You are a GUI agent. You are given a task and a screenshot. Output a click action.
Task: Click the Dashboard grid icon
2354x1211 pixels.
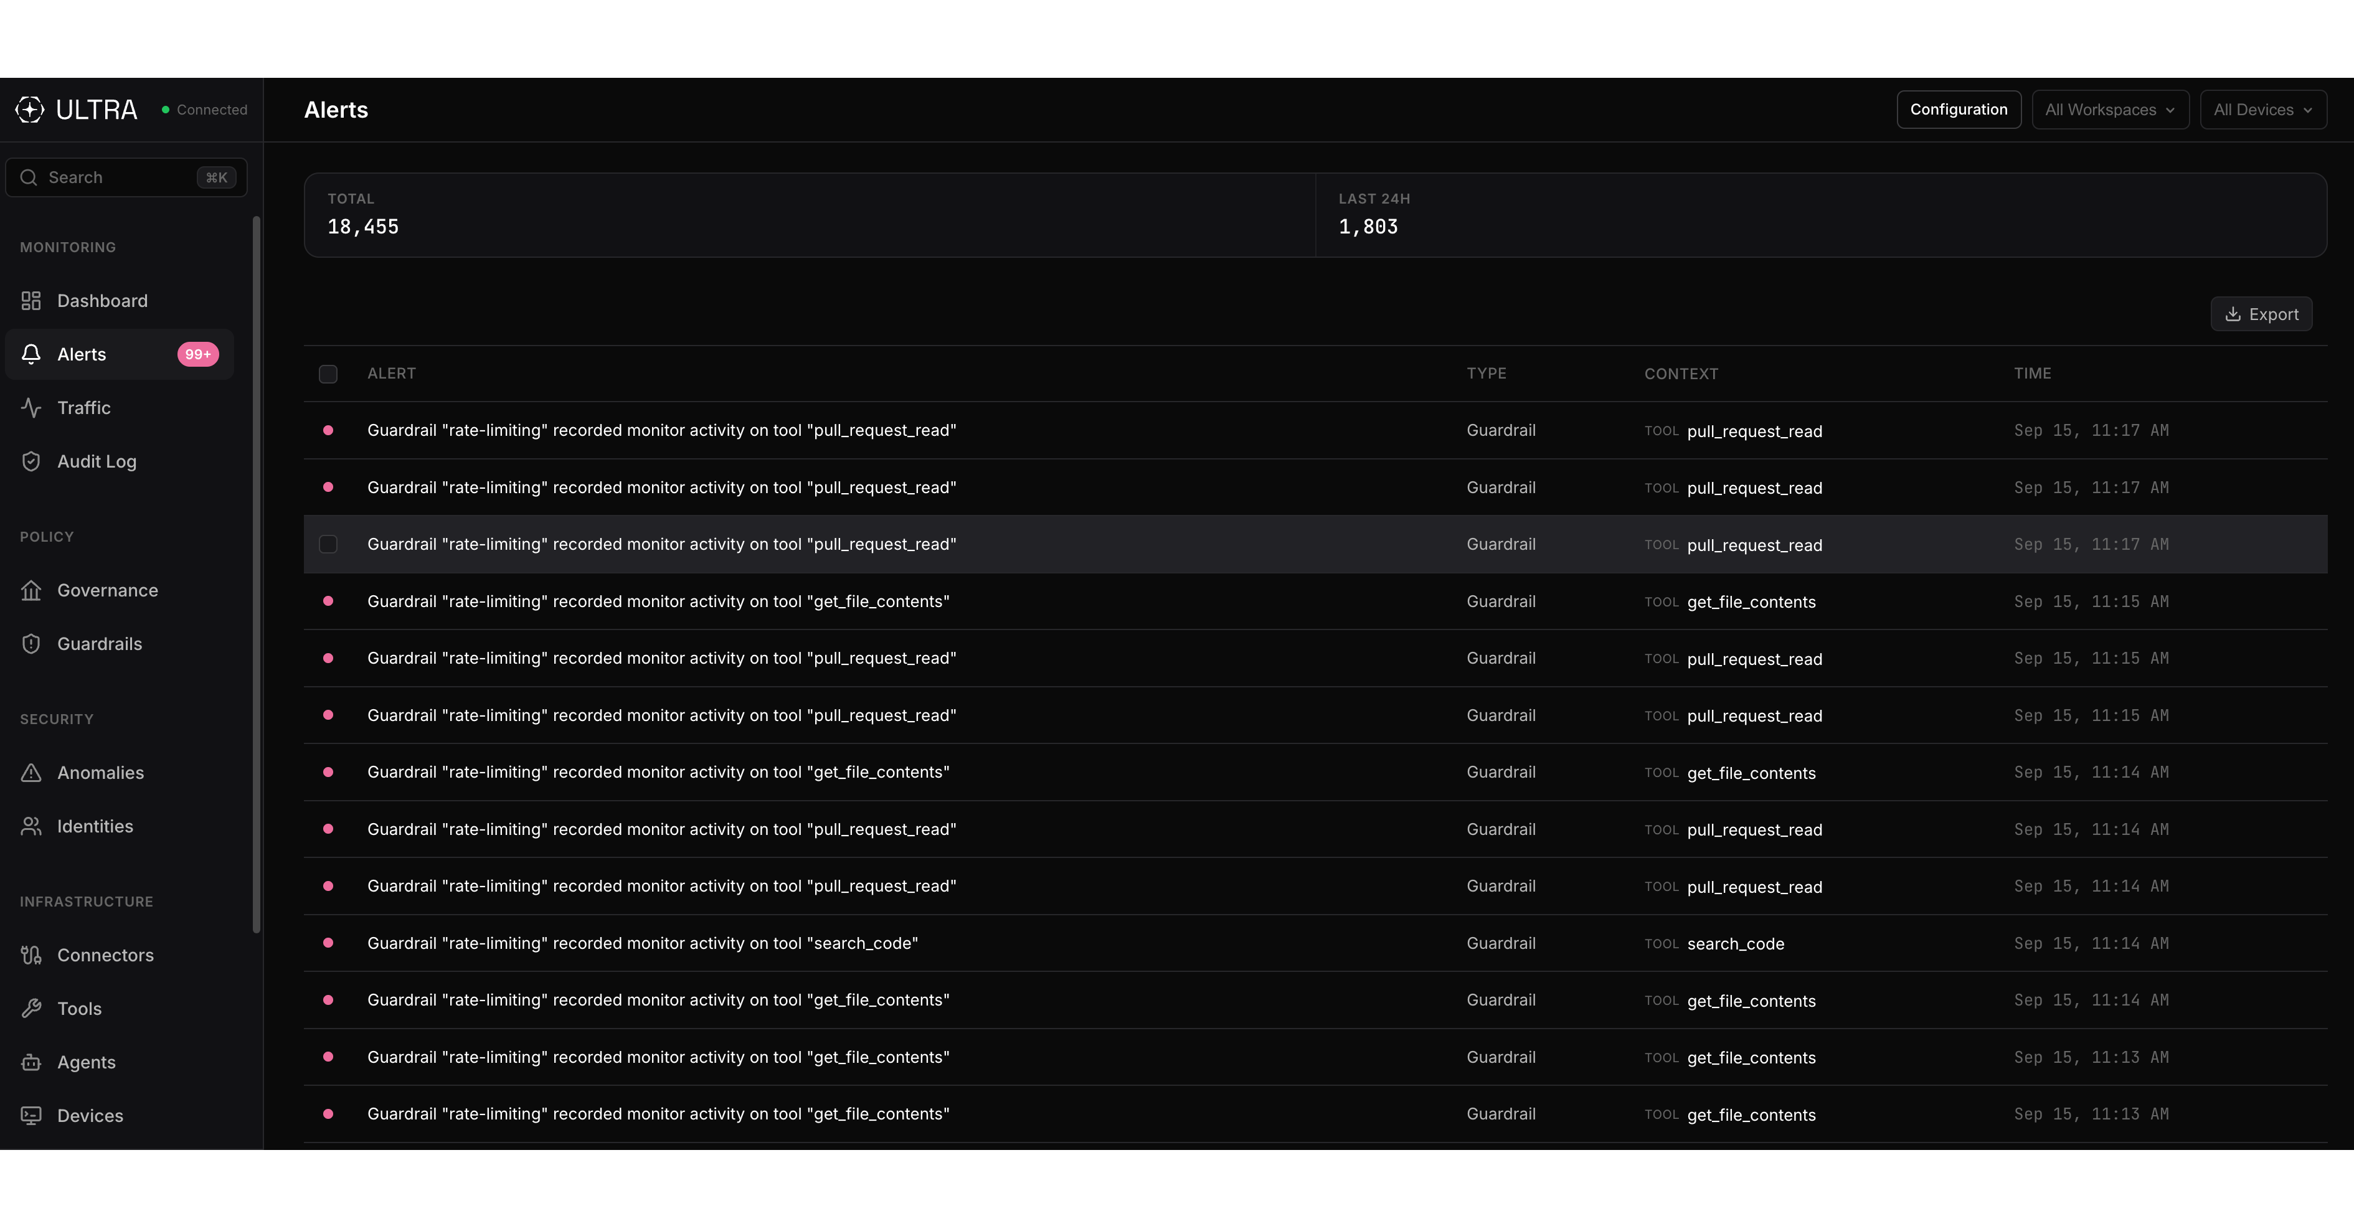pos(31,301)
